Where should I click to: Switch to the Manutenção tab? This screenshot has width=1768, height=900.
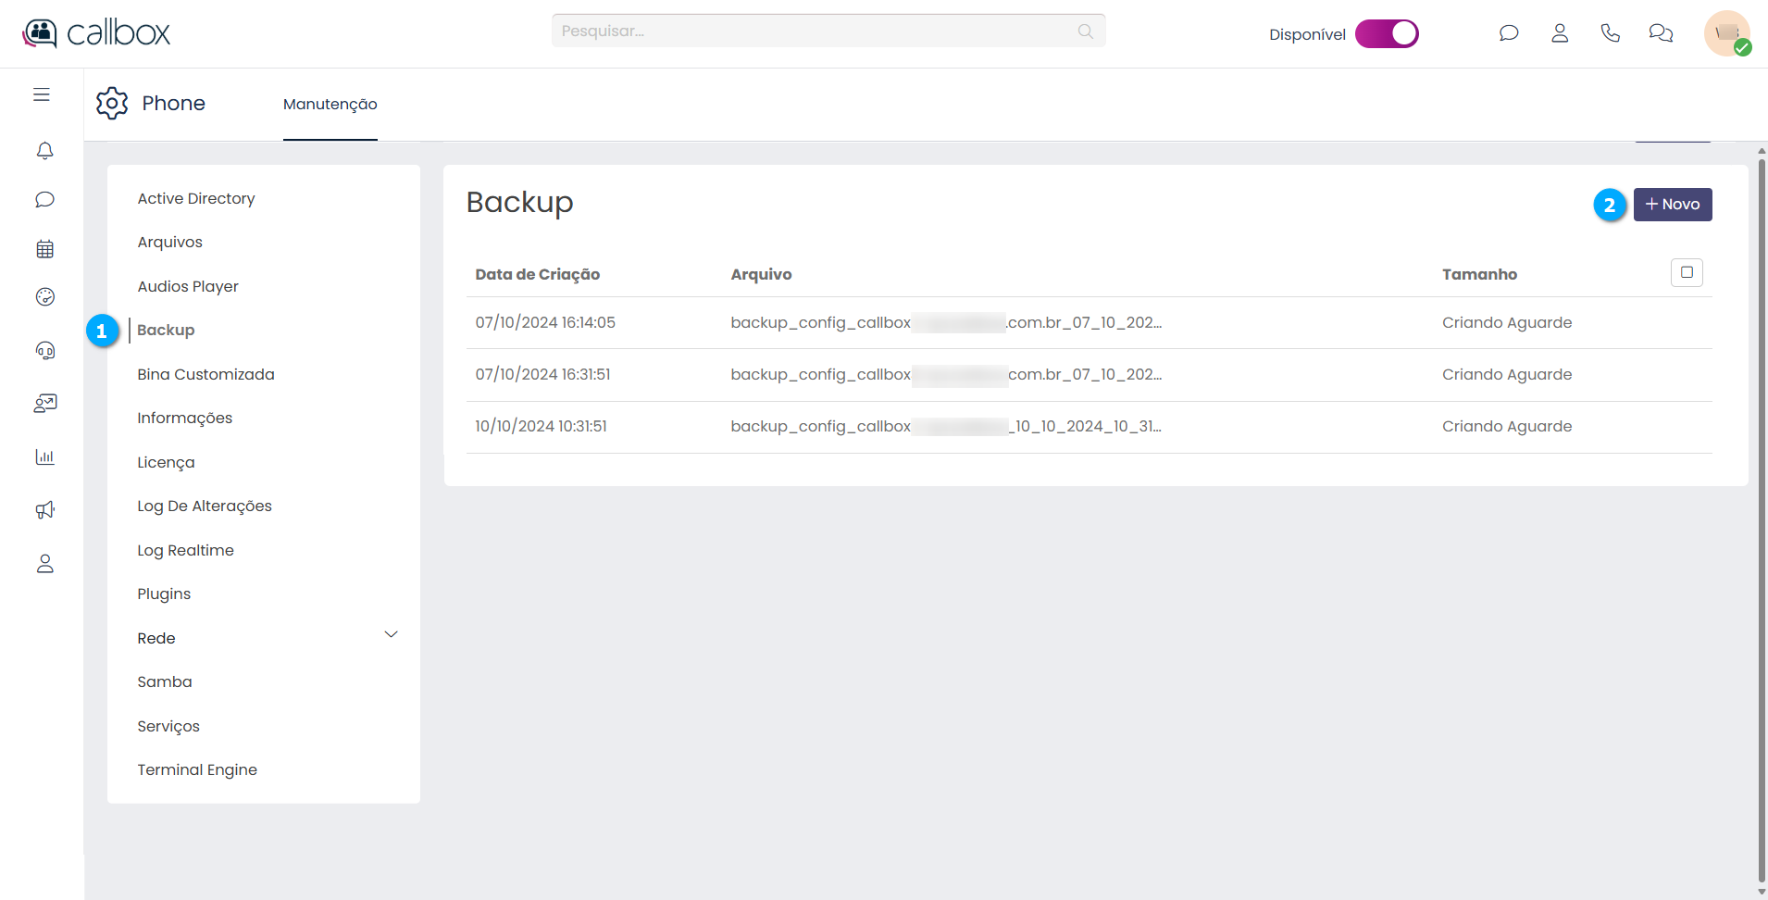click(x=330, y=104)
